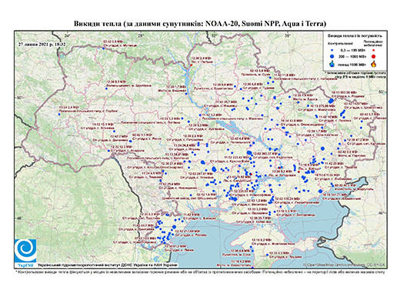
Task: Click the orange flame legend icon
Action: pyautogui.click(x=374, y=64)
